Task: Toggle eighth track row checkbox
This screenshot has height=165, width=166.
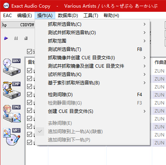Action: click(29, 127)
